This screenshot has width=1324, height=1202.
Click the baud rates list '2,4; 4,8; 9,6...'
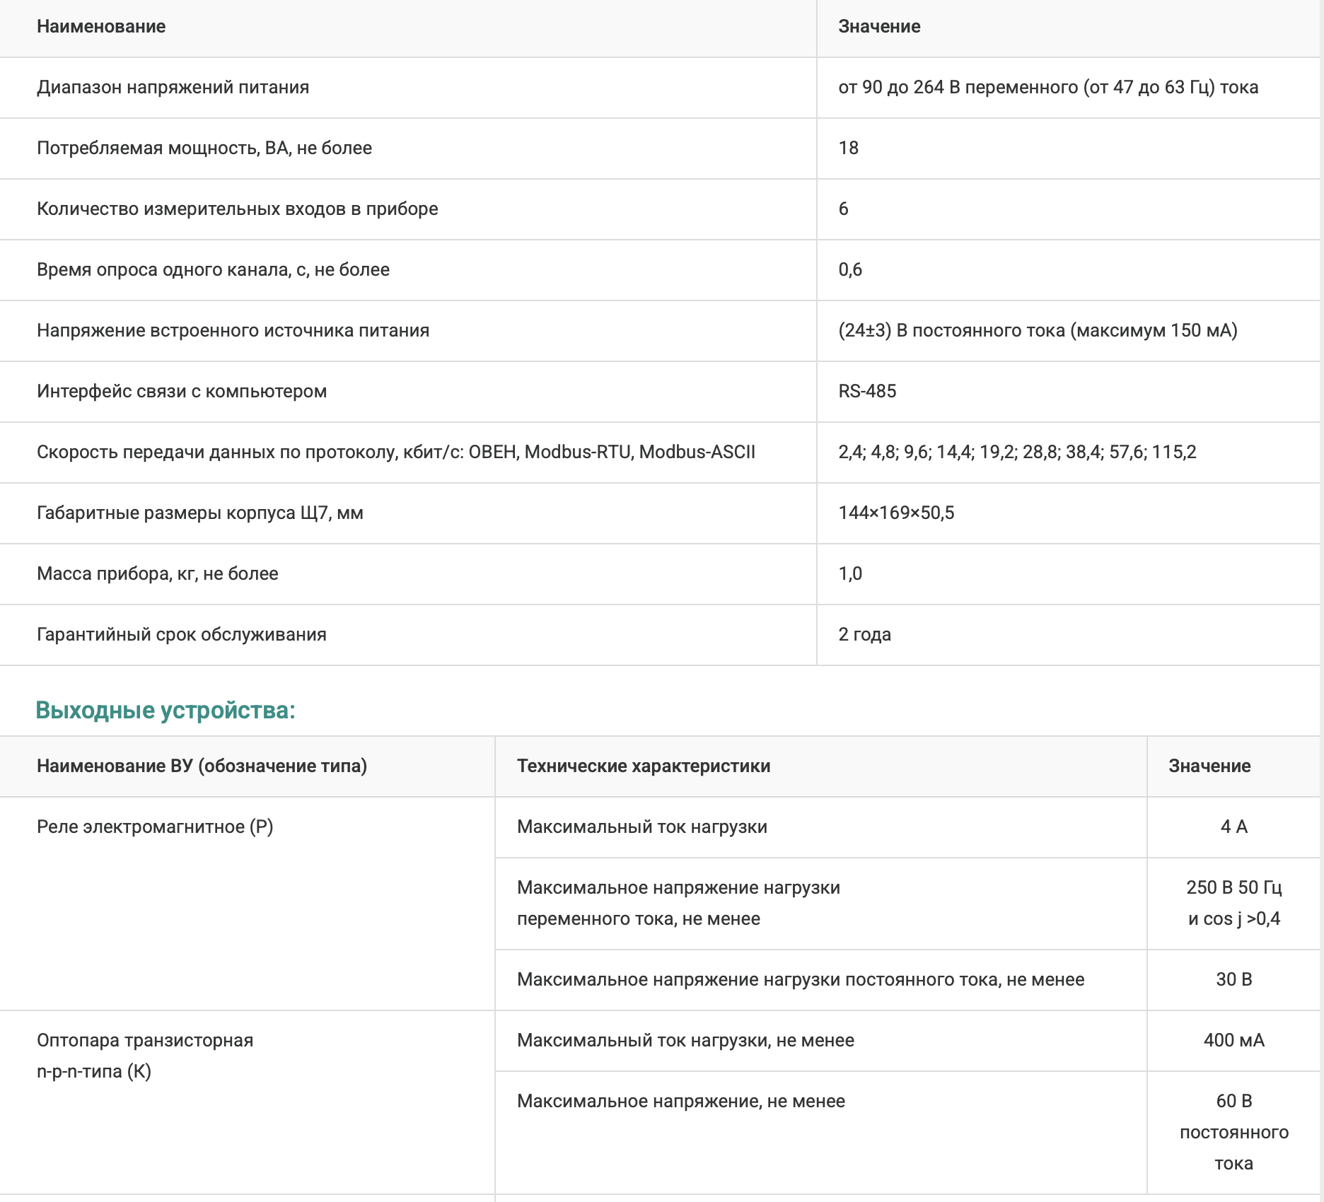pyautogui.click(x=1017, y=453)
